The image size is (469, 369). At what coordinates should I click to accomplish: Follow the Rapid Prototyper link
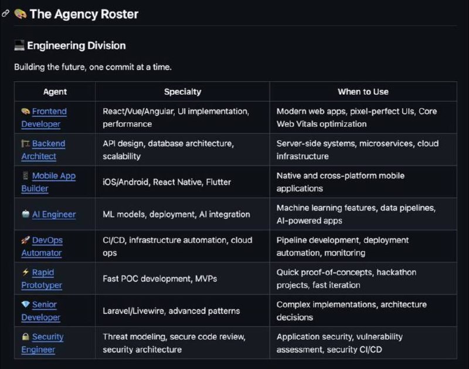(42, 273)
